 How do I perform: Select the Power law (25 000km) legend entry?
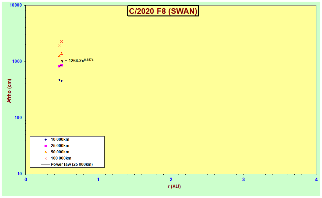coord(72,164)
